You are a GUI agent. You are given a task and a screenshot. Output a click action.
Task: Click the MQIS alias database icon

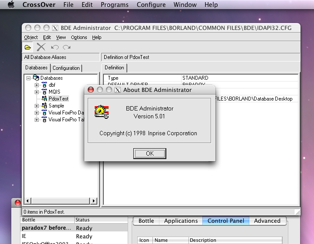click(x=44, y=92)
